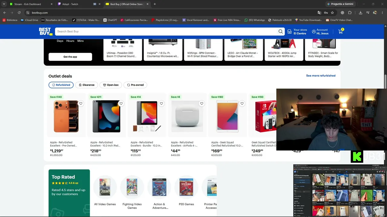This screenshot has height=217, width=387.
Task: Open the WOLFBOX 4000A Jump Starter product
Action: click(x=284, y=50)
